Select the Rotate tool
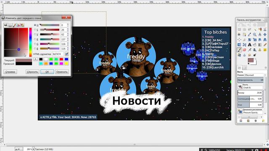269x151 pixels. [250, 39]
